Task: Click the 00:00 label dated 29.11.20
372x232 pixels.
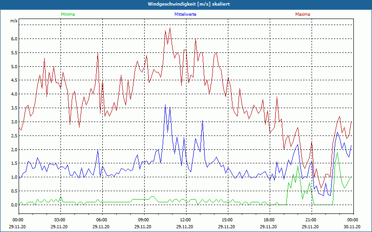Action: coord(17,220)
